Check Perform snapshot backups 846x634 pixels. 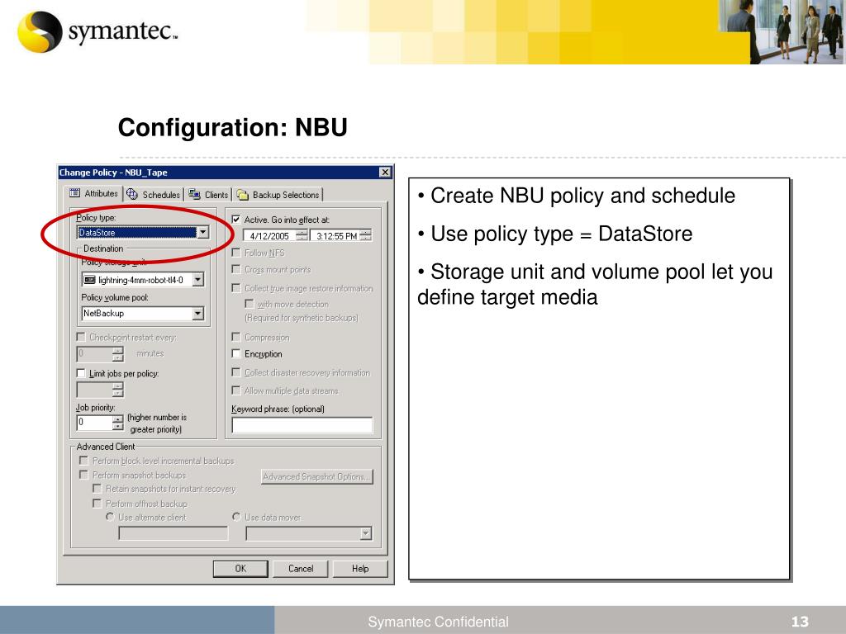click(83, 475)
